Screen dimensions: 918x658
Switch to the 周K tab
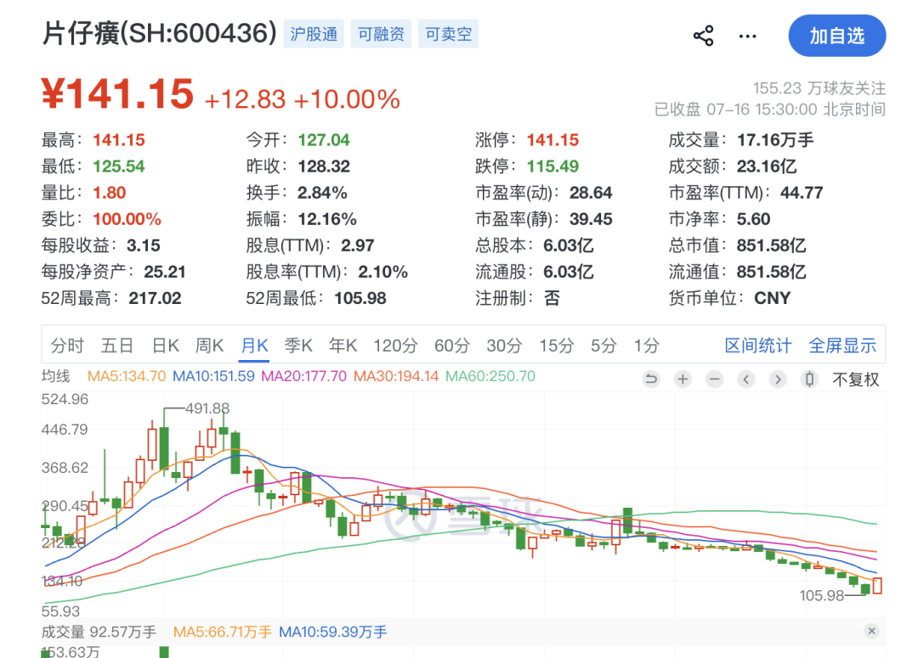[x=210, y=346]
